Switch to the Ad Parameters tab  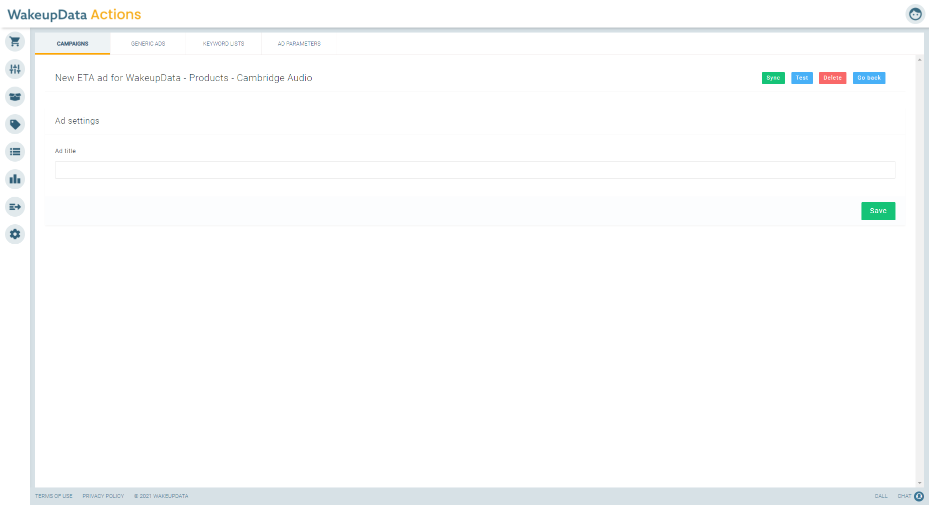[299, 44]
